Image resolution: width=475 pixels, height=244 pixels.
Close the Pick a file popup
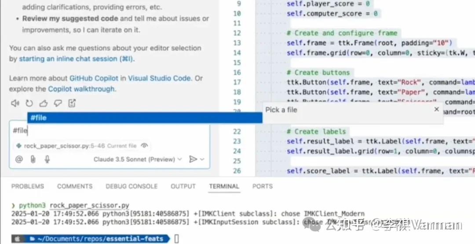pyautogui.click(x=437, y=109)
